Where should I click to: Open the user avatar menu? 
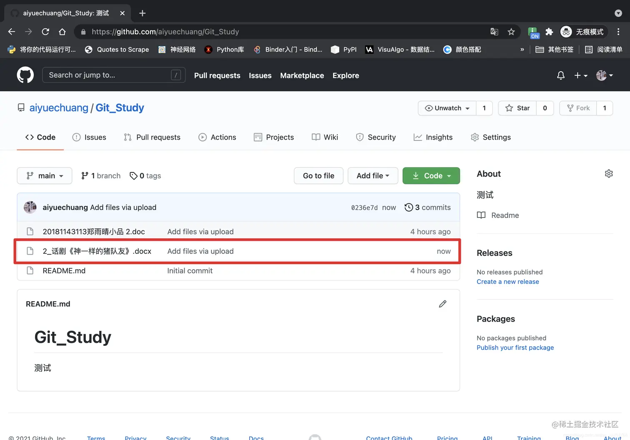pyautogui.click(x=605, y=75)
